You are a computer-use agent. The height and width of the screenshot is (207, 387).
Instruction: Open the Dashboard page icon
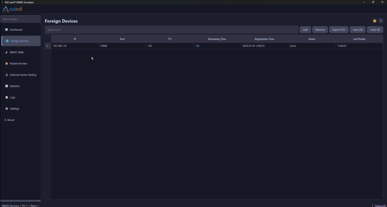pos(7,29)
